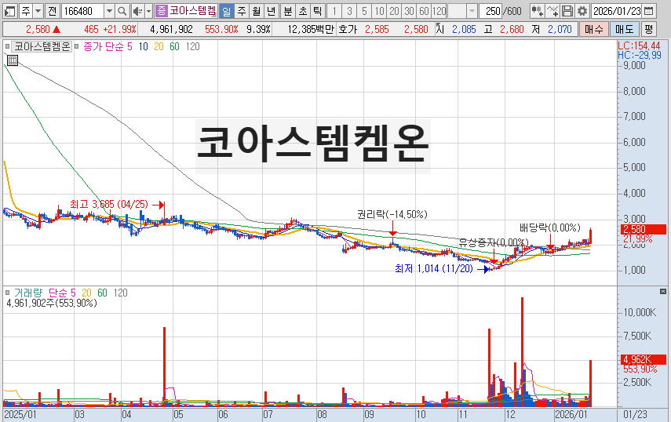Switch to the 분 minute chart tab
Screen dimensions: 671x422
(288, 11)
